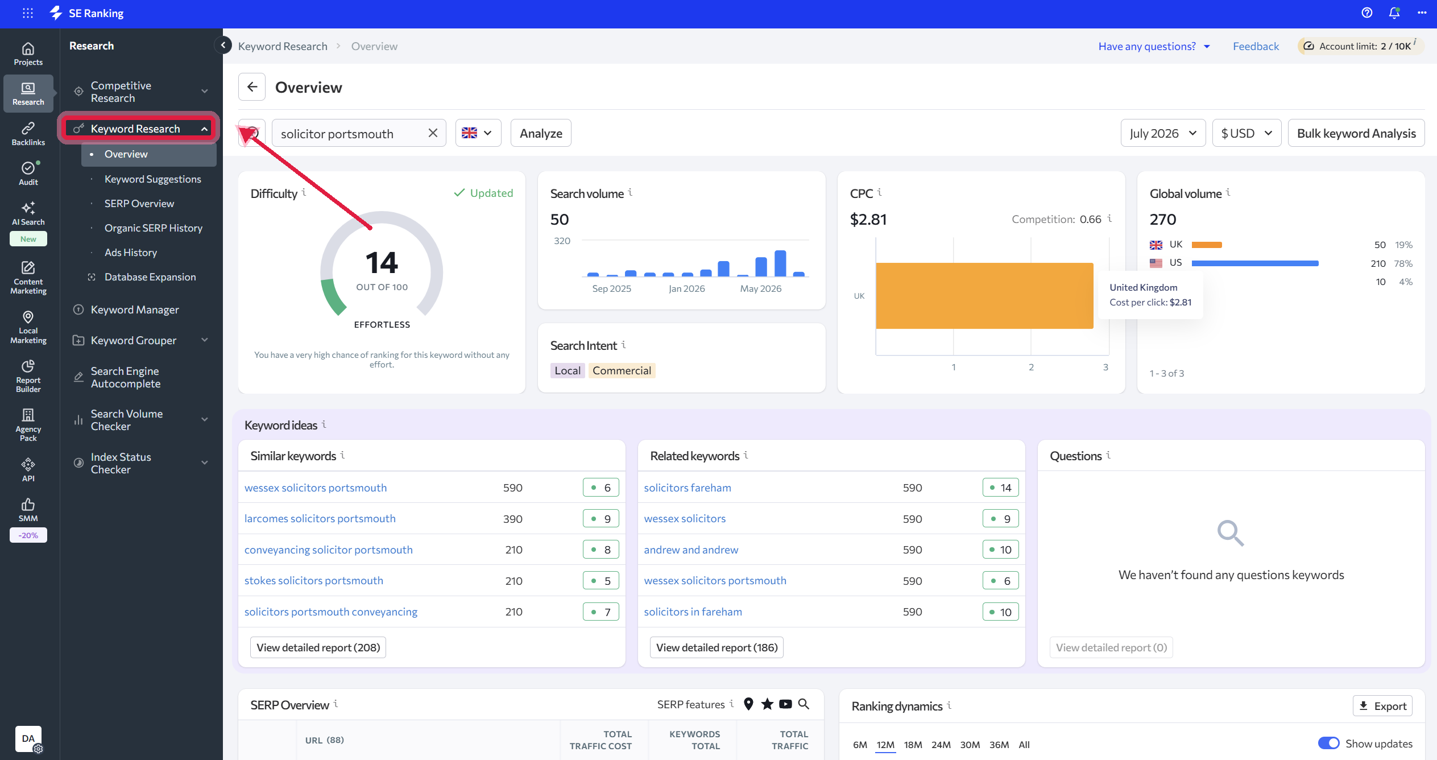Open the July 2026 date dropdown
Viewport: 1437px width, 760px height.
(1163, 133)
